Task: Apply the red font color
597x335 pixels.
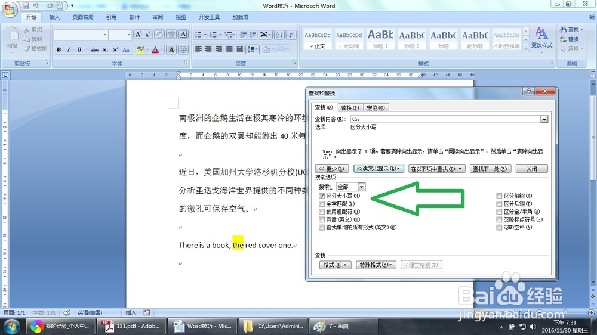Action: click(x=155, y=49)
